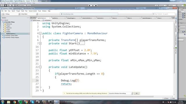Open MonoDevelop Tools menu
The image size is (186, 104).
click(x=40, y=11)
